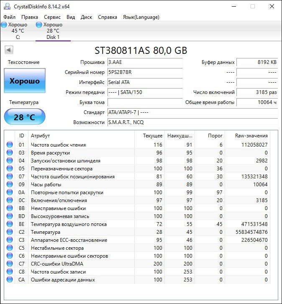Click the Прошивка field with 3.AAE
The width and height of the screenshot is (282, 304).
tap(145, 62)
